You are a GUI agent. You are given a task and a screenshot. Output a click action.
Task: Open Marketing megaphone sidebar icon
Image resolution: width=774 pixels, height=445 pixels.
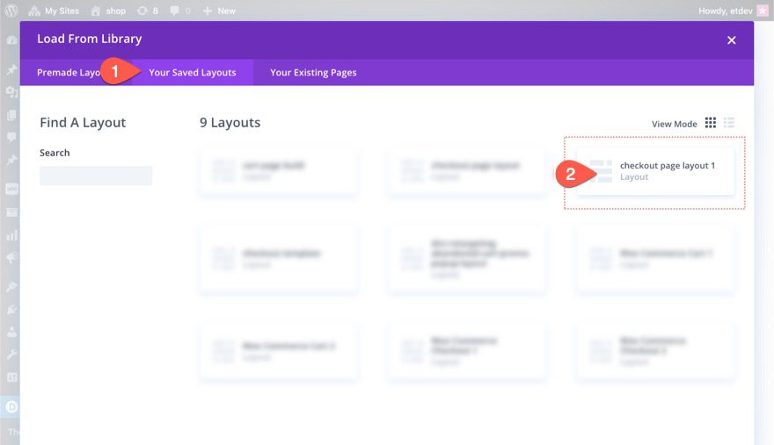[11, 257]
